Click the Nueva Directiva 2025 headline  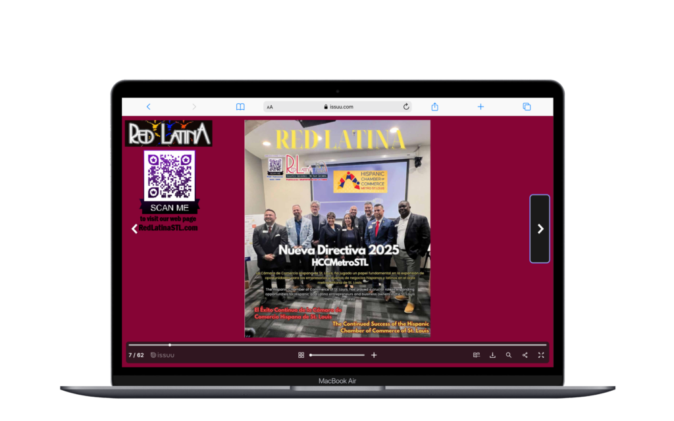pyautogui.click(x=339, y=250)
